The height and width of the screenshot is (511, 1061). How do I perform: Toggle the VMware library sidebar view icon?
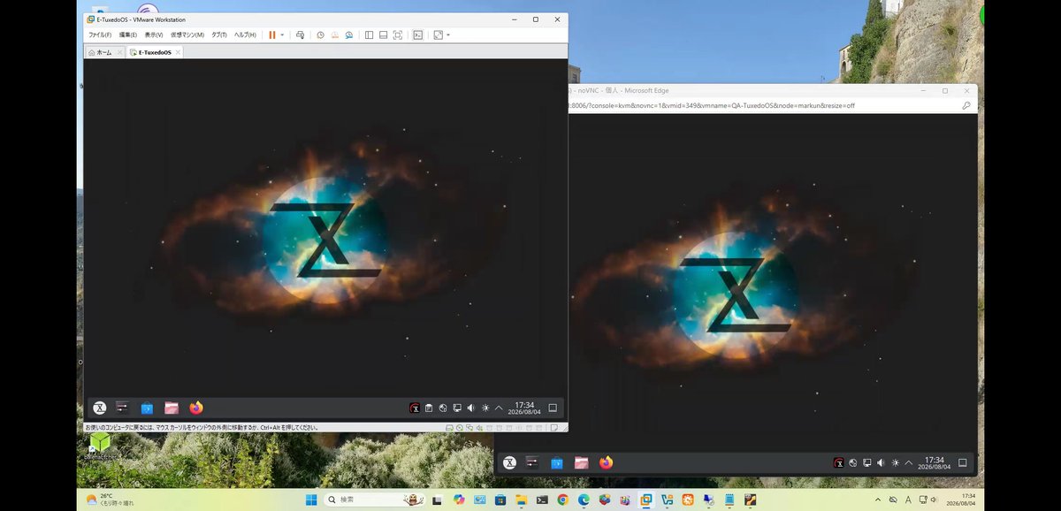[369, 34]
